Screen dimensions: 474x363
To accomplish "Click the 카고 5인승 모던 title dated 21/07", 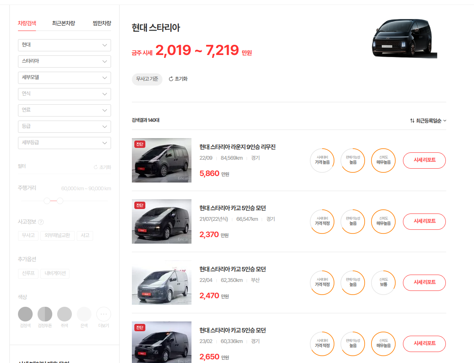I will point(232,208).
